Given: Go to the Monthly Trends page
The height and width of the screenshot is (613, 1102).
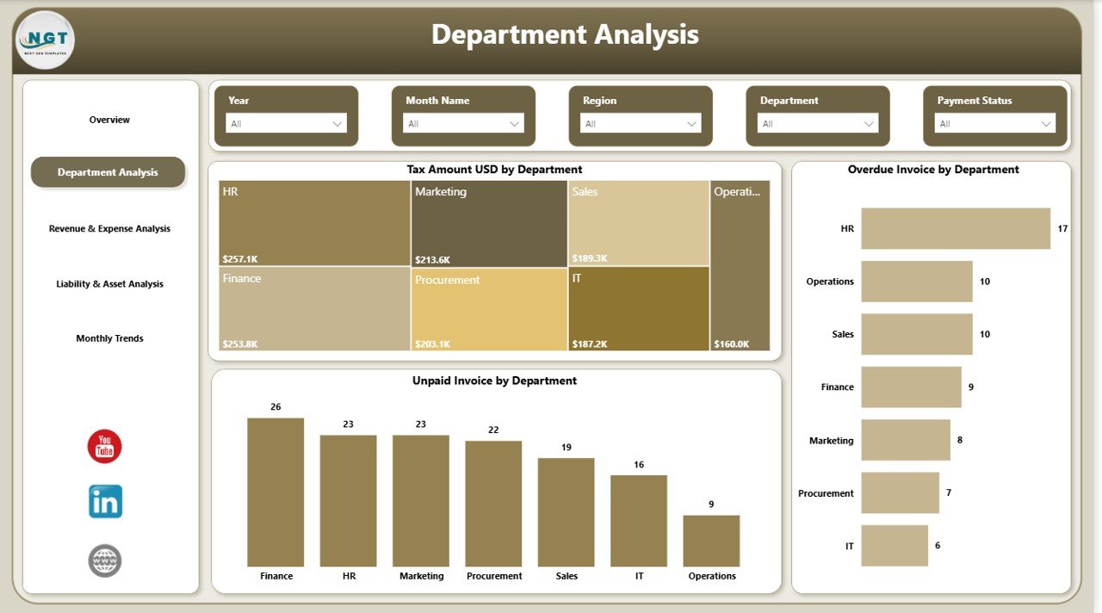Looking at the screenshot, I should point(109,337).
